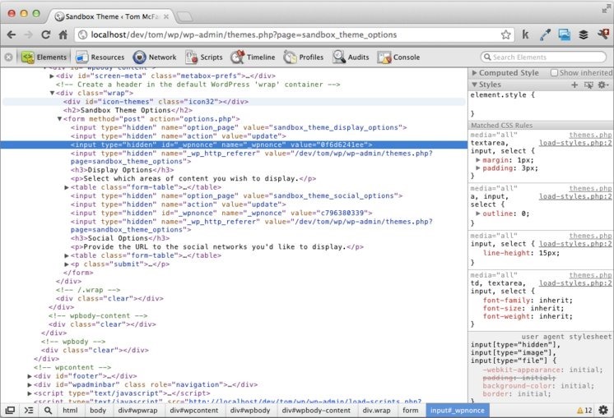Open the Scripts panel
Image resolution: width=614 pixels, height=418 pixels.
204,57
